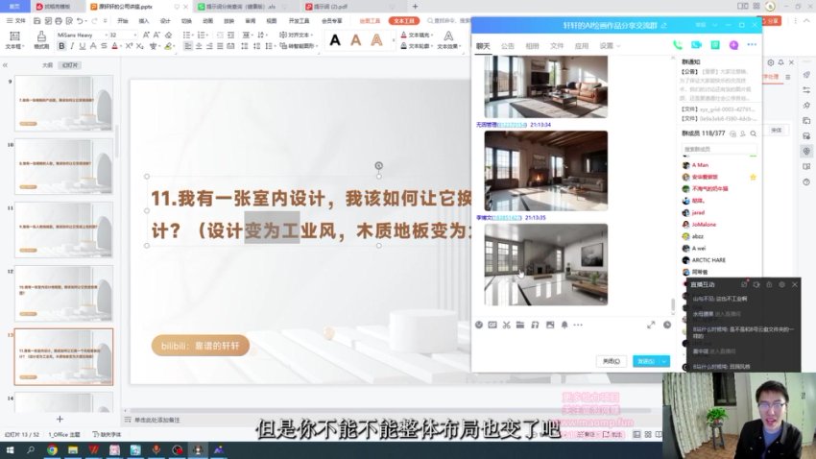The width and height of the screenshot is (816, 459).
Task: Toggle italic text formatting
Action: 73,45
